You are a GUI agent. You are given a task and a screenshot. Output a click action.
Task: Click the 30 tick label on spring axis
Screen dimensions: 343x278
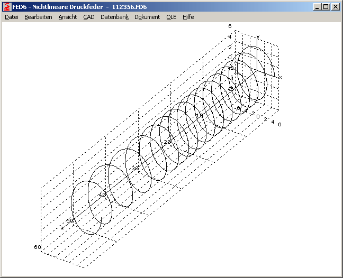coord(135,168)
